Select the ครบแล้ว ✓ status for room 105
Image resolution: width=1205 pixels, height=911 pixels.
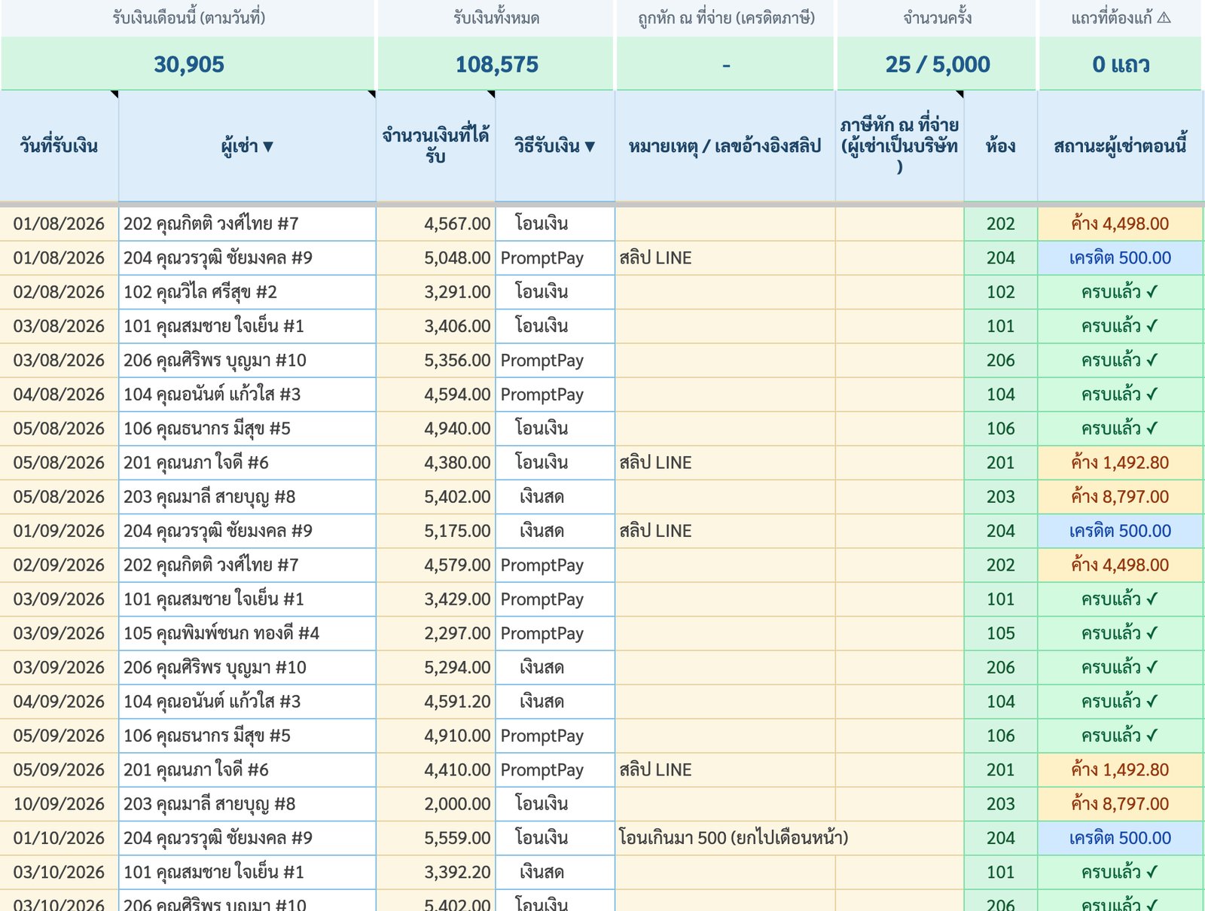tap(1120, 633)
